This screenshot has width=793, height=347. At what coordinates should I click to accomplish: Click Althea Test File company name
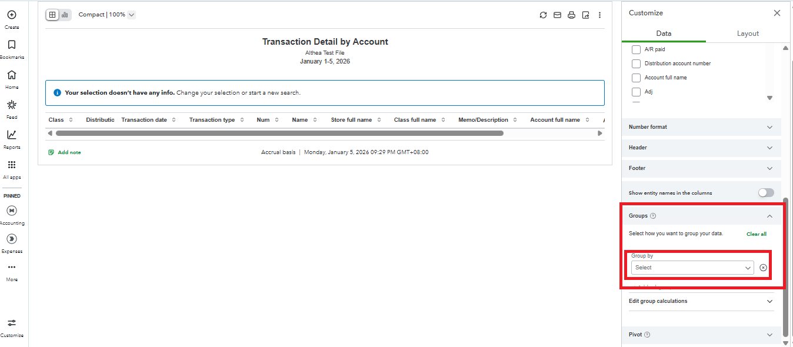point(325,53)
